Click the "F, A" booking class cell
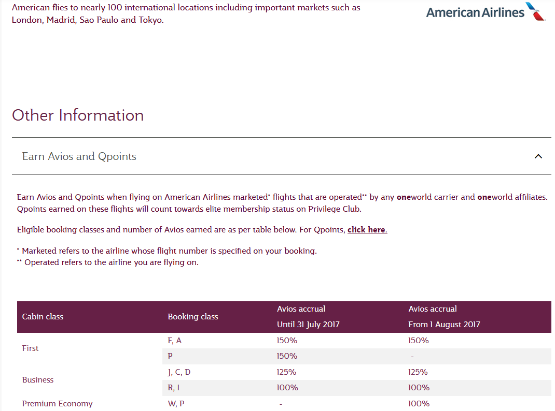 (x=174, y=341)
